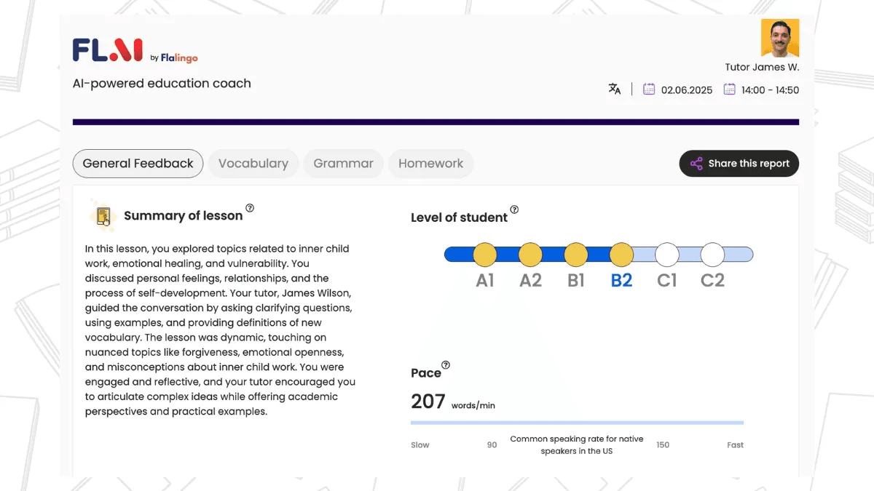
Task: Click the help icon beside Level of student
Action: click(x=514, y=209)
